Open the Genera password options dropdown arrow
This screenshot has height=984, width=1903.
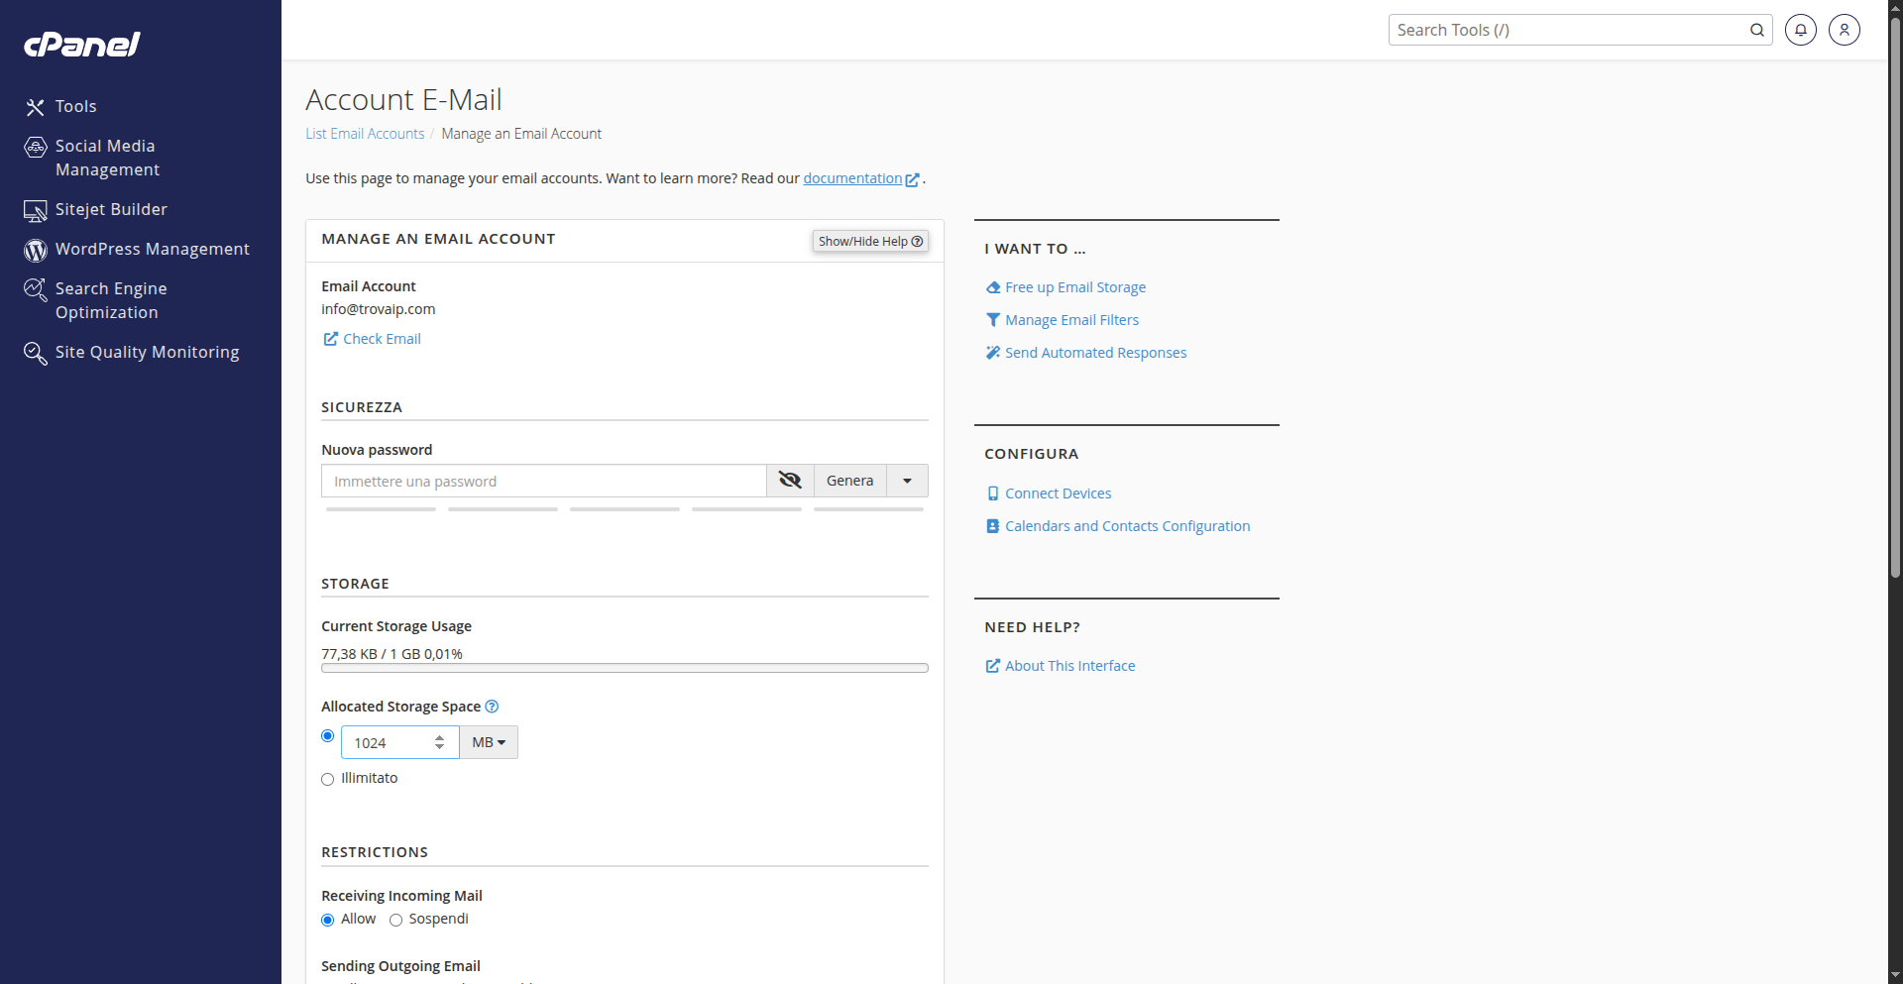coord(907,481)
